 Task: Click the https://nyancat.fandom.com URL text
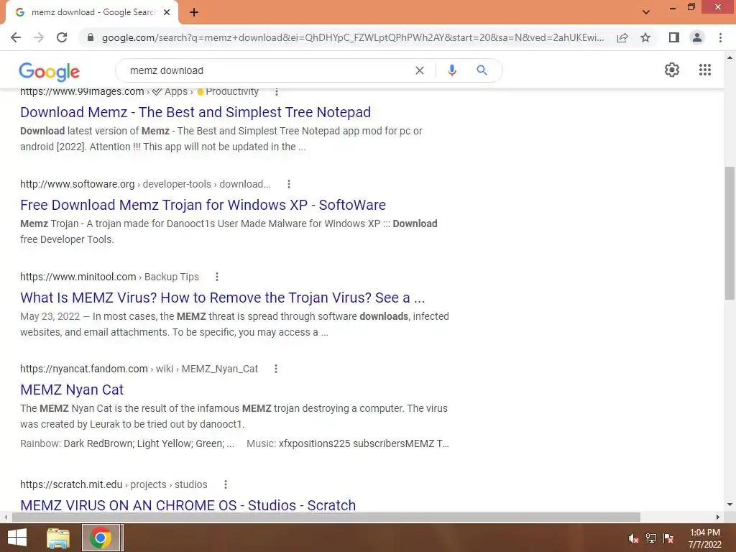pyautogui.click(x=84, y=369)
